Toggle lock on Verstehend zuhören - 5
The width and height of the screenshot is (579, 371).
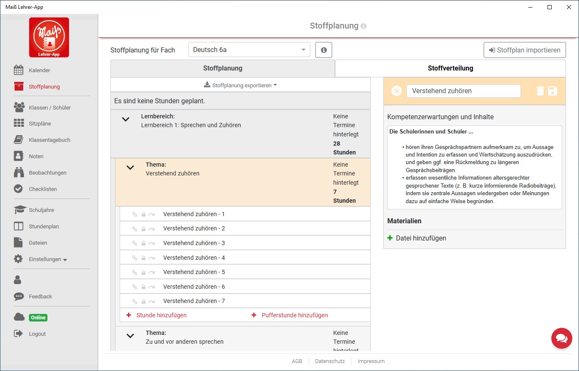tap(144, 272)
